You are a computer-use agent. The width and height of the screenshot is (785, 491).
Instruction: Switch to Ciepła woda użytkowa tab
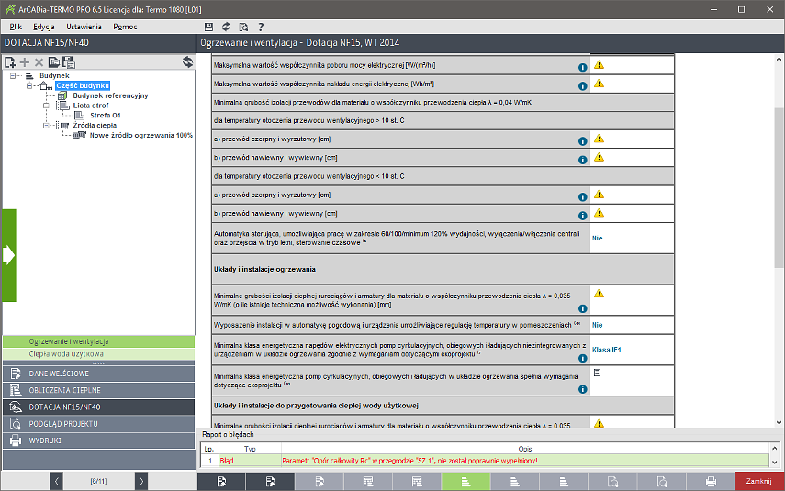(98, 354)
